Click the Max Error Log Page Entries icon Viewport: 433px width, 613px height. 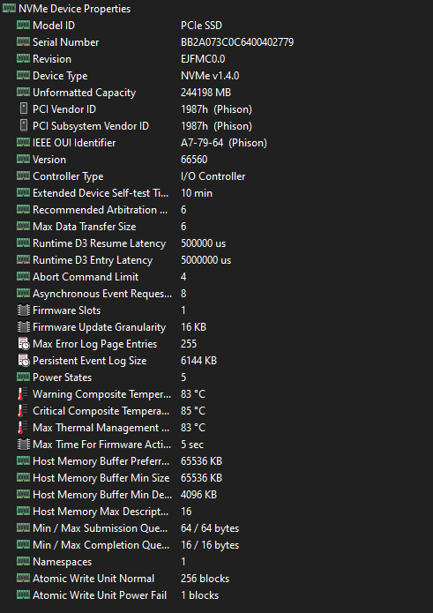point(24,344)
